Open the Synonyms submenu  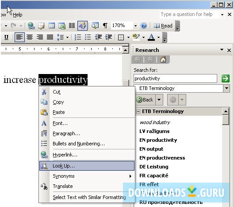[x=87, y=176]
